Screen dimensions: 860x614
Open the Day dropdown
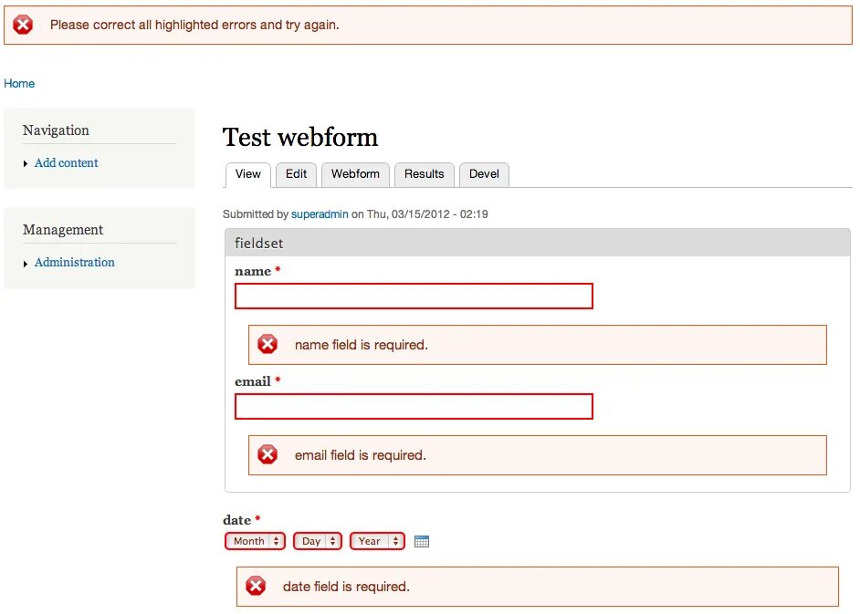pos(318,541)
